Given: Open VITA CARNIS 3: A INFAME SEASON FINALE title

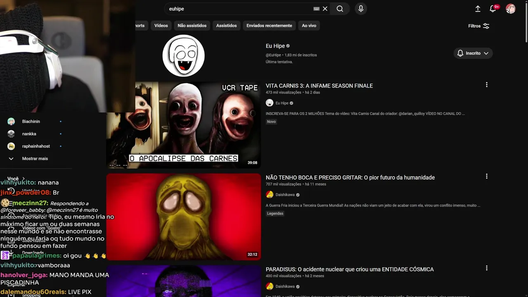Looking at the screenshot, I should tap(319, 86).
